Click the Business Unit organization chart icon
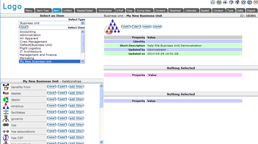Screen dimensions: 258x144 [112, 27]
